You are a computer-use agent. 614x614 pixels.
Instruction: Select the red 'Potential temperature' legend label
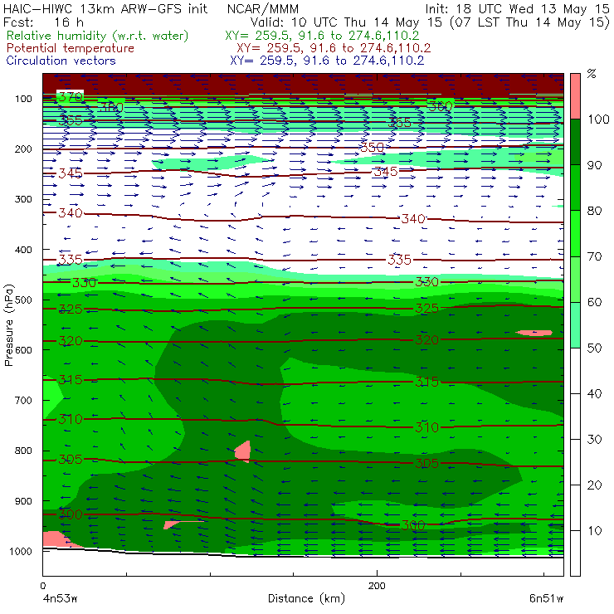[x=71, y=48]
